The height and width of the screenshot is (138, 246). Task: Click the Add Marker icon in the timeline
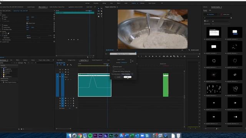point(68,65)
